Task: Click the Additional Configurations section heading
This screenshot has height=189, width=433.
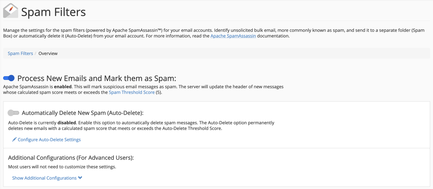Action: pyautogui.click(x=71, y=158)
